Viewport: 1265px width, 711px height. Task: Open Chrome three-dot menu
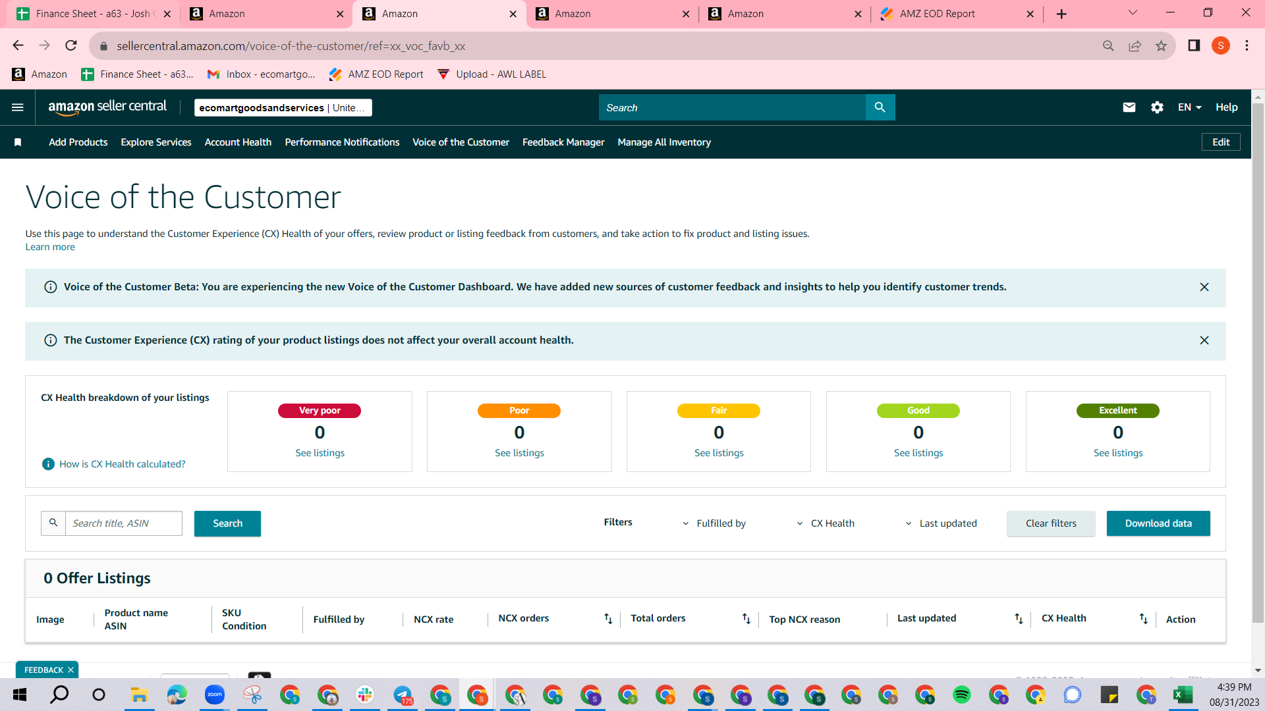(x=1247, y=45)
